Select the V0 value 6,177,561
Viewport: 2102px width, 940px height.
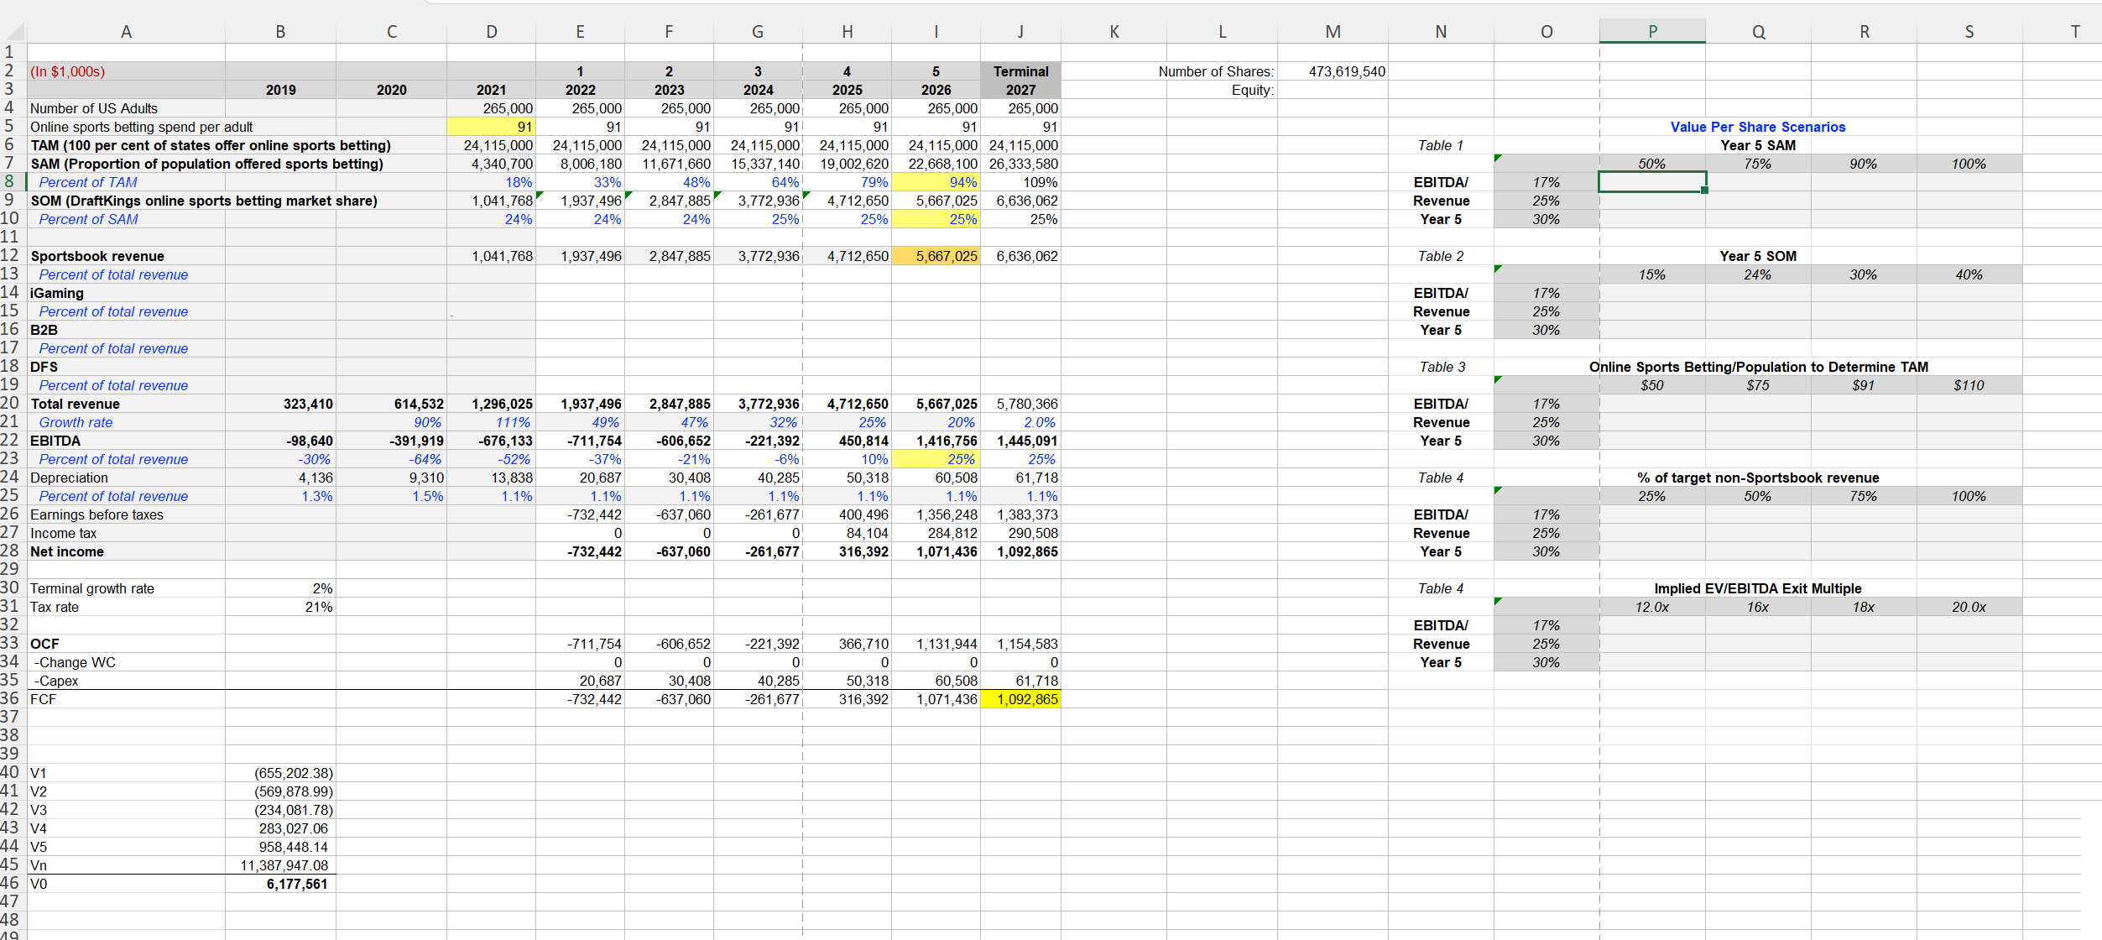coord(281,884)
